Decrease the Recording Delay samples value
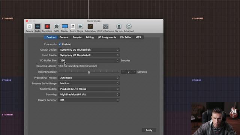The image size is (240, 135). point(123,72)
